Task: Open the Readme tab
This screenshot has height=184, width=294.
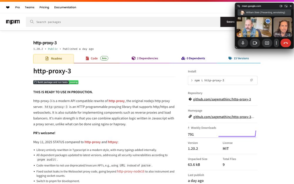Action: click(54, 58)
